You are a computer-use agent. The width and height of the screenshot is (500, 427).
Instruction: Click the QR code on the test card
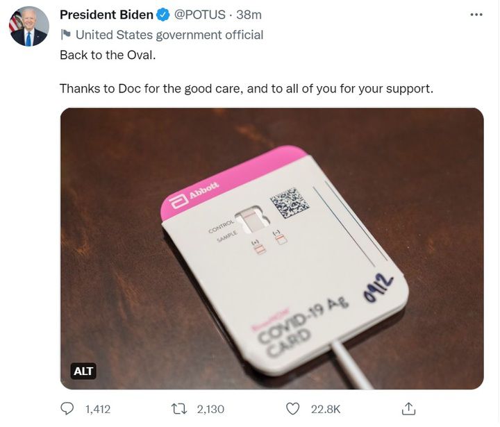pos(289,202)
